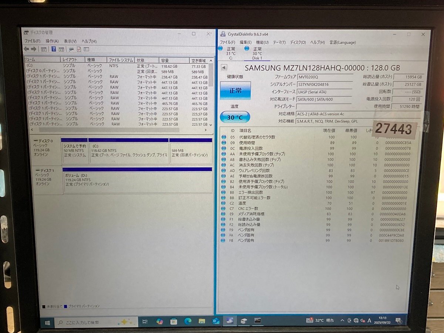This screenshot has height=333, width=444.
Task: Open Copilot from the taskbar
Action: pyautogui.click(x=159, y=322)
